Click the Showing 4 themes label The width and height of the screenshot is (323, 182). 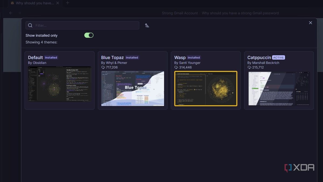pos(41,42)
